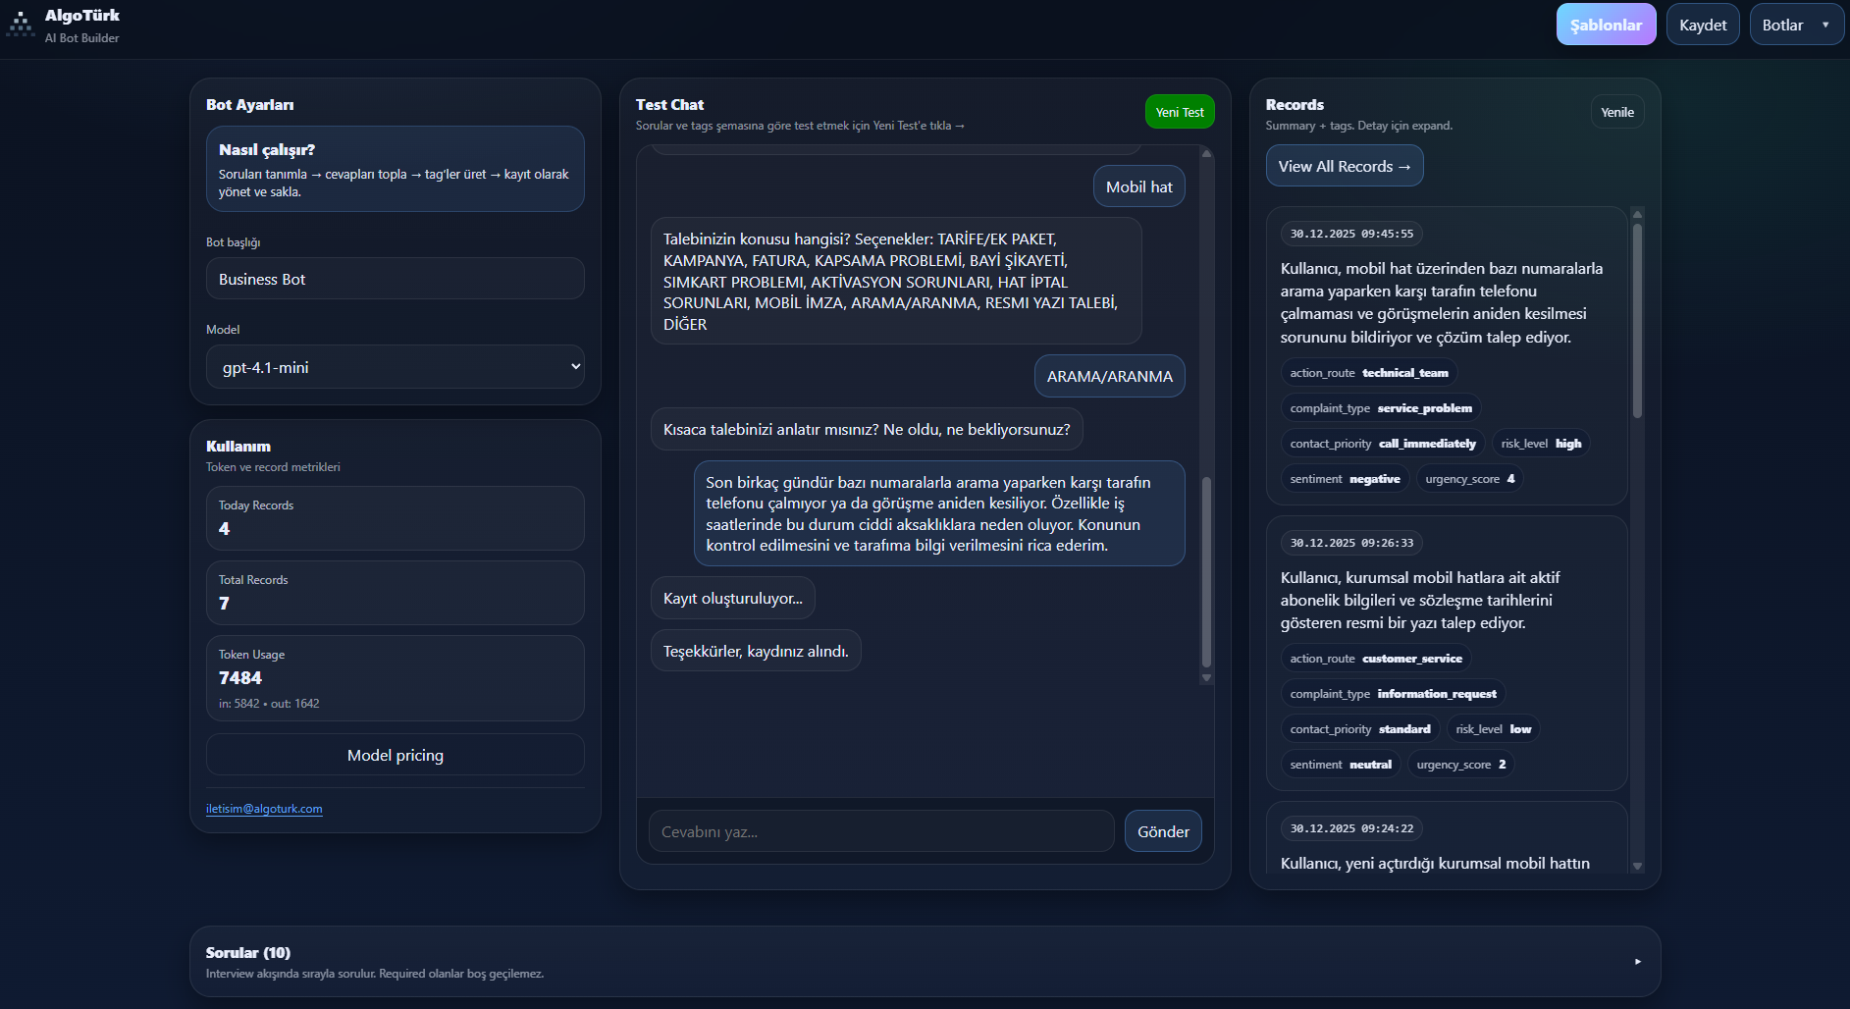This screenshot has width=1850, height=1009.
Task: Click the Mobil hat chat bubble
Action: pyautogui.click(x=1138, y=186)
